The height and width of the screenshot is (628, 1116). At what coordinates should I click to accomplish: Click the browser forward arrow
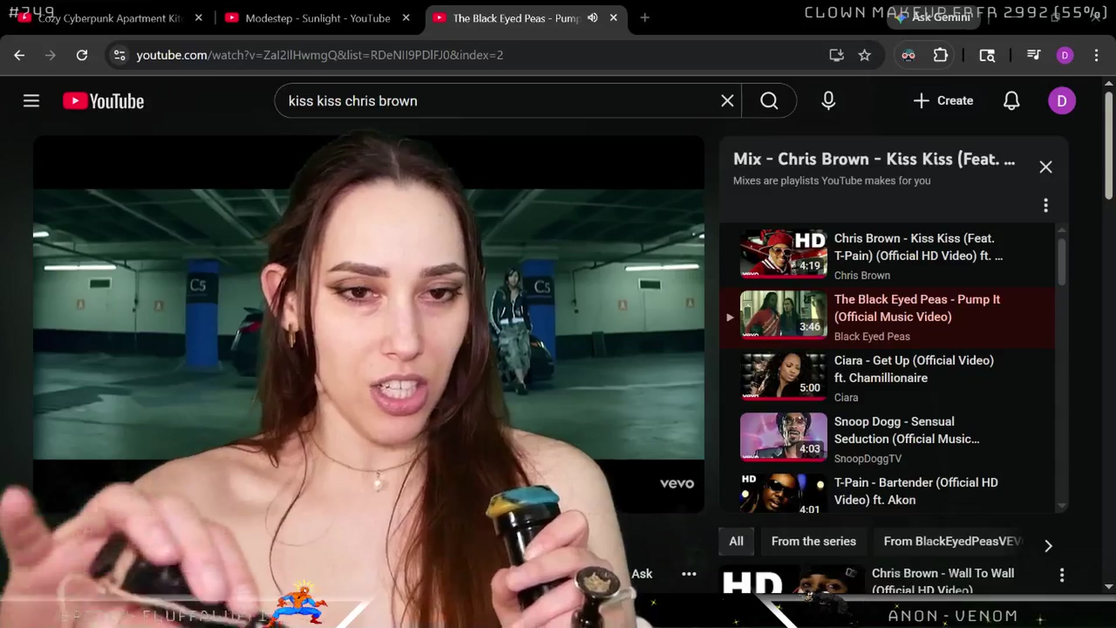tap(51, 55)
